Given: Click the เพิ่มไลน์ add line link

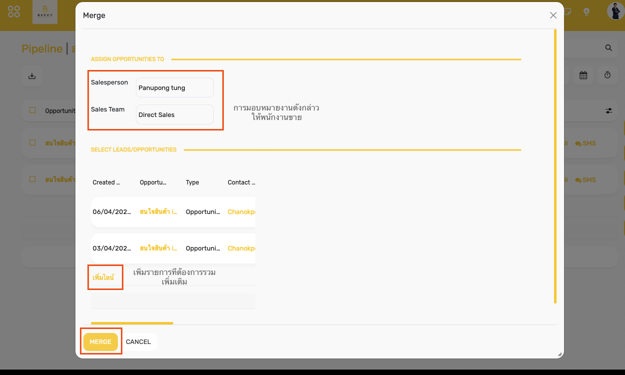Looking at the screenshot, I should [103, 277].
